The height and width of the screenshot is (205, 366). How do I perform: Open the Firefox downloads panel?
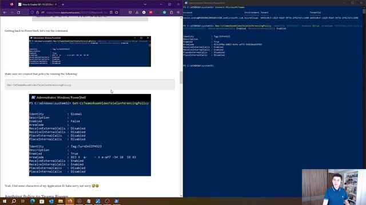[137, 13]
